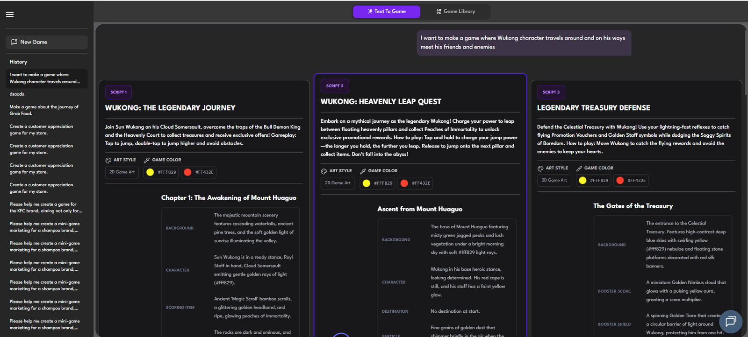This screenshot has width=748, height=337.
Task: Switch to the Text To Game tab
Action: (x=387, y=12)
